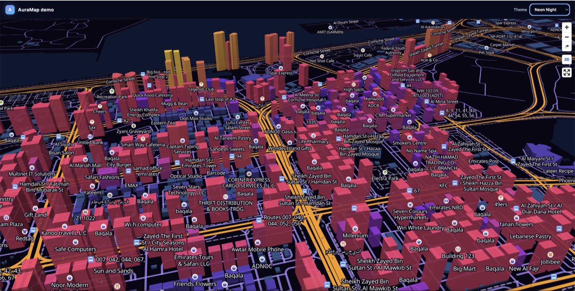
Task: Click the Carpet Market label
Action: click(x=502, y=45)
